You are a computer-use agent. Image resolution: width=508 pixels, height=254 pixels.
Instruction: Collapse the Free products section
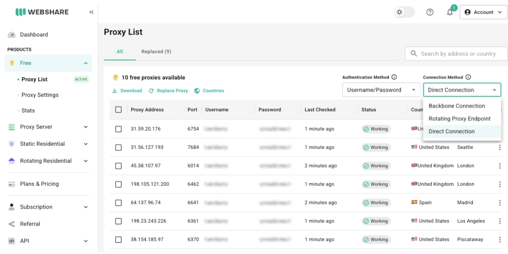coord(48,63)
